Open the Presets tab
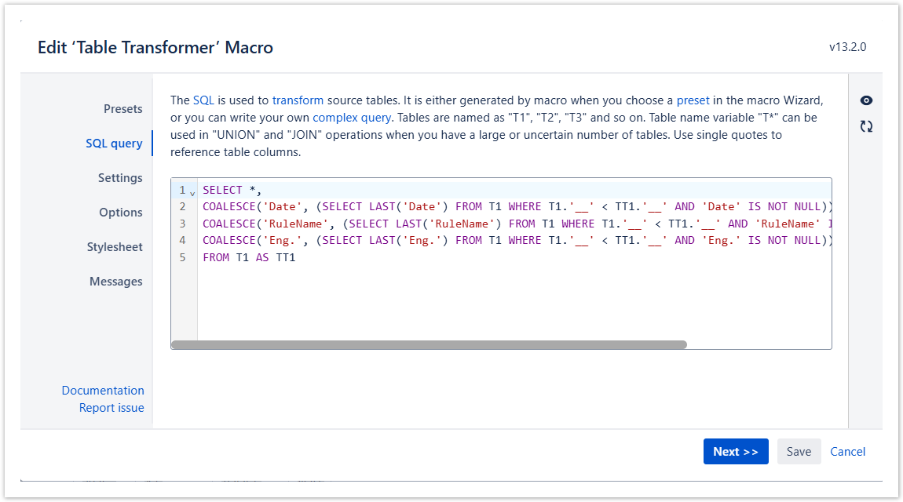This screenshot has height=502, width=903. (x=122, y=109)
